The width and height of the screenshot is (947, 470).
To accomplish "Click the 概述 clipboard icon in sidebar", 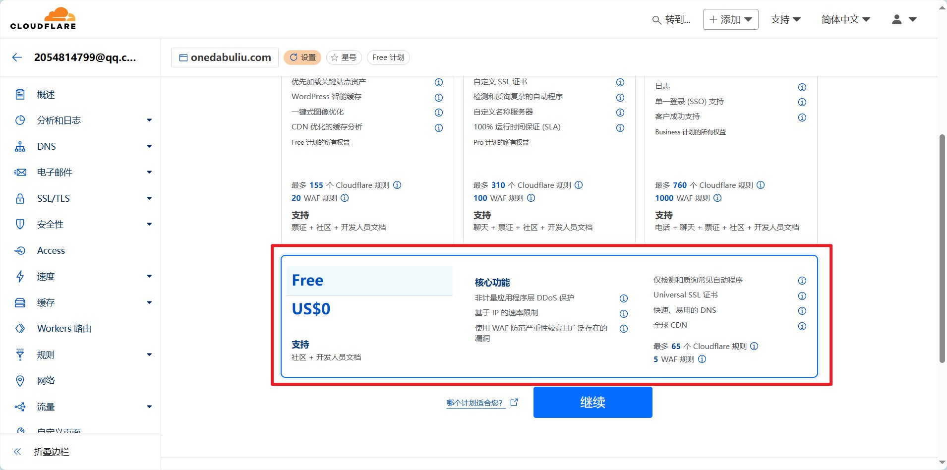I will click(x=20, y=94).
